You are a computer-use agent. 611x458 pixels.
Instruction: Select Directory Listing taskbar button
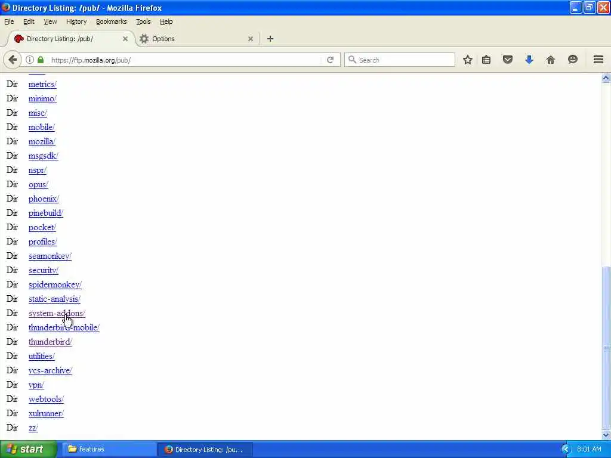click(x=205, y=450)
